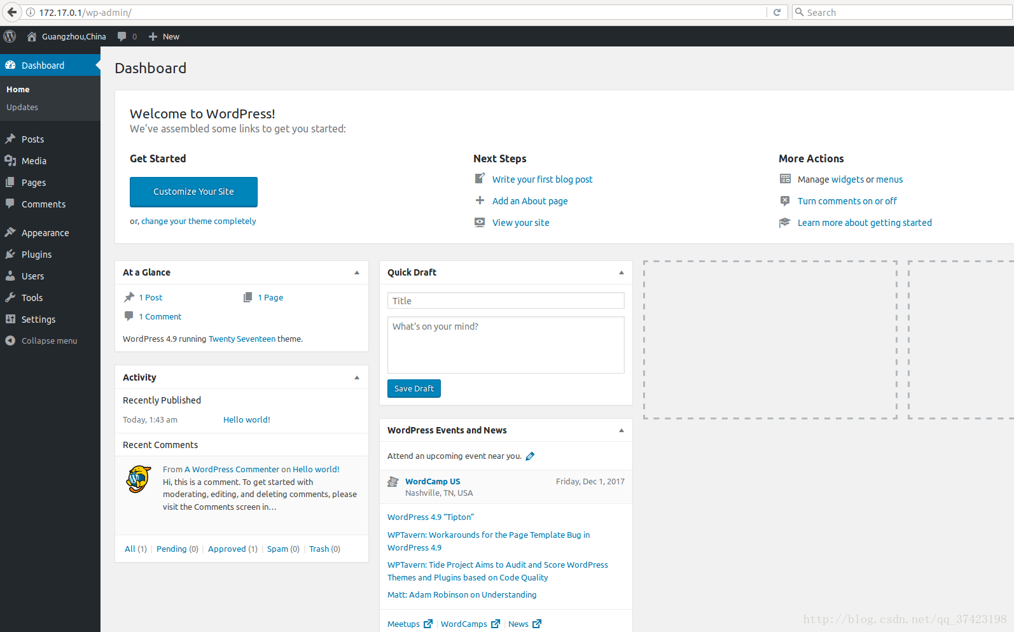Open the 1 Comment link in At a Glance
The image size is (1014, 632).
coord(160,316)
